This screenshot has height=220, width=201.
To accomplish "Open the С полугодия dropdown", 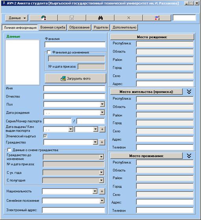I will coord(101,180).
